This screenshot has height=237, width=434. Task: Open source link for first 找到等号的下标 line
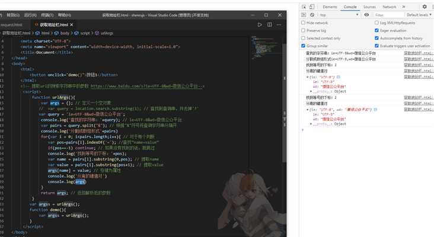(418, 65)
